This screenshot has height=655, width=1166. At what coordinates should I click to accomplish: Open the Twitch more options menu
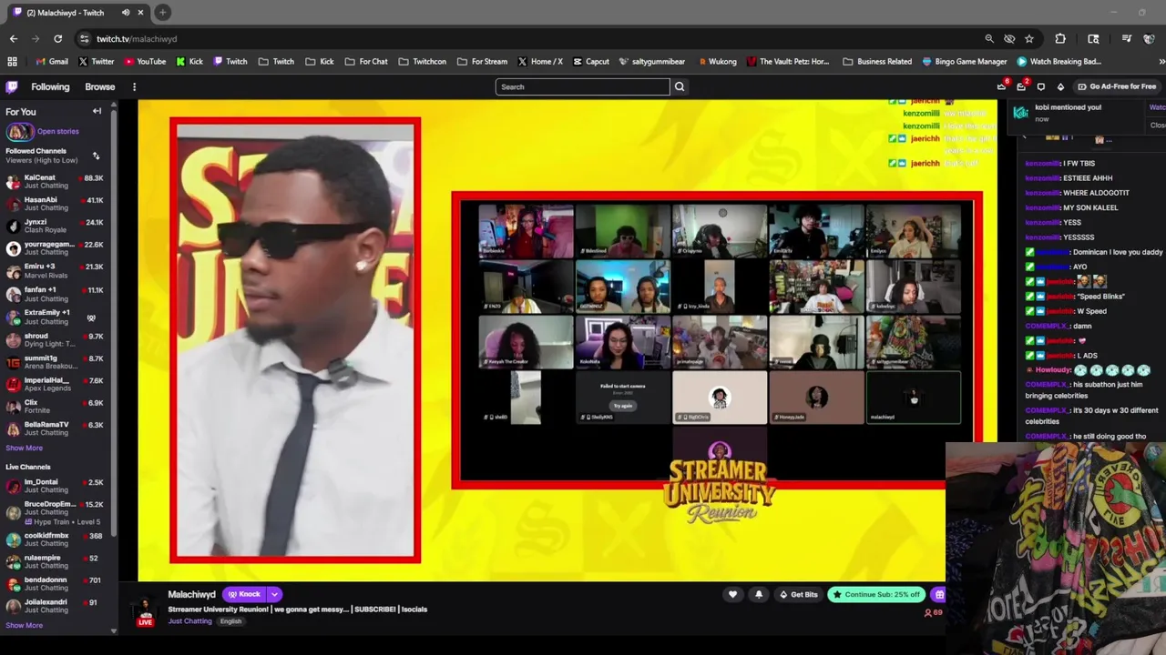[134, 87]
